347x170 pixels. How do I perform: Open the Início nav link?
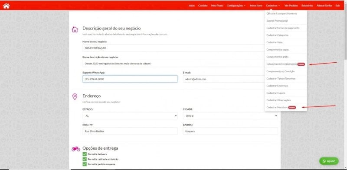point(191,6)
